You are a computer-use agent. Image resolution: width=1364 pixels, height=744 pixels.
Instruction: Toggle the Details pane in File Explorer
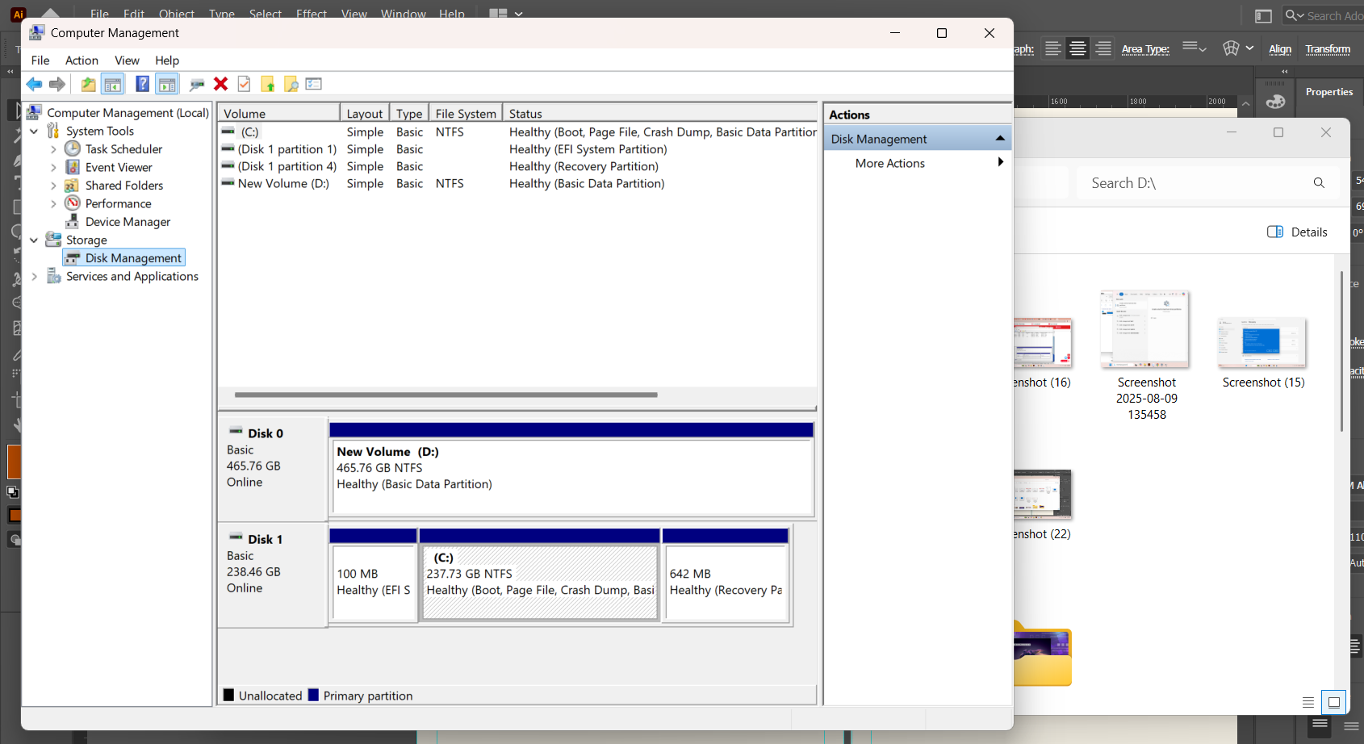(1297, 232)
